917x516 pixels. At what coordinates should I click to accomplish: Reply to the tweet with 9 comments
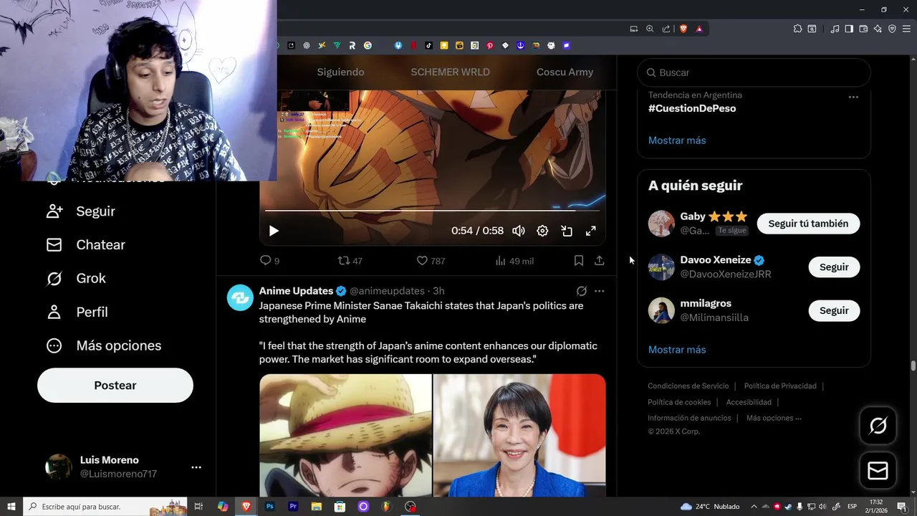click(269, 261)
